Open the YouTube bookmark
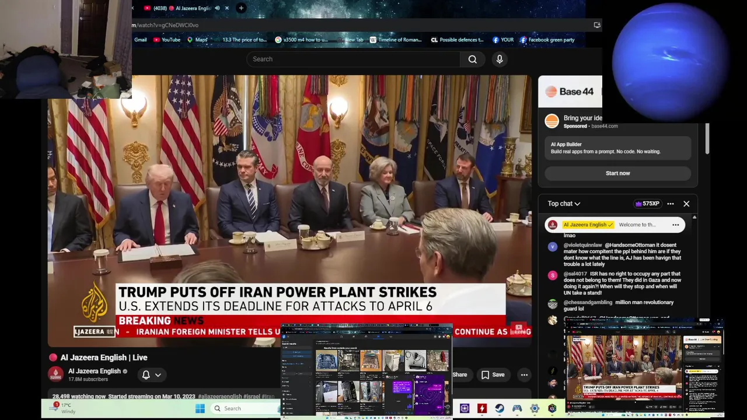Image resolution: width=747 pixels, height=420 pixels. tap(167, 40)
